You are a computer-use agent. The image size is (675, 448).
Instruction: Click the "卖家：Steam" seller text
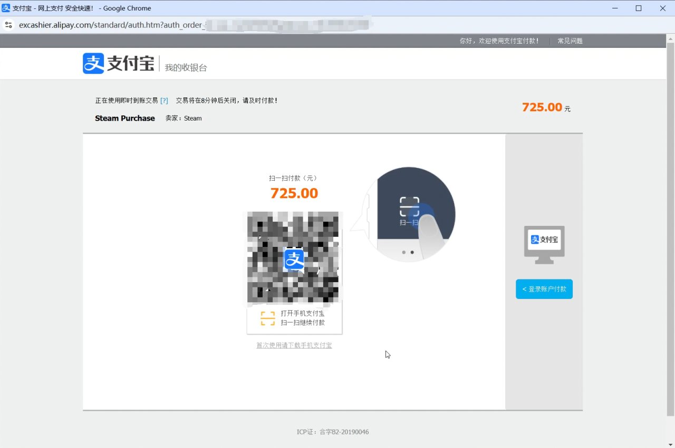pos(184,118)
